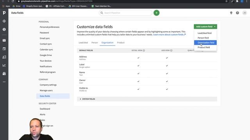Open Deals dollar icon in sidebar

(4, 30)
